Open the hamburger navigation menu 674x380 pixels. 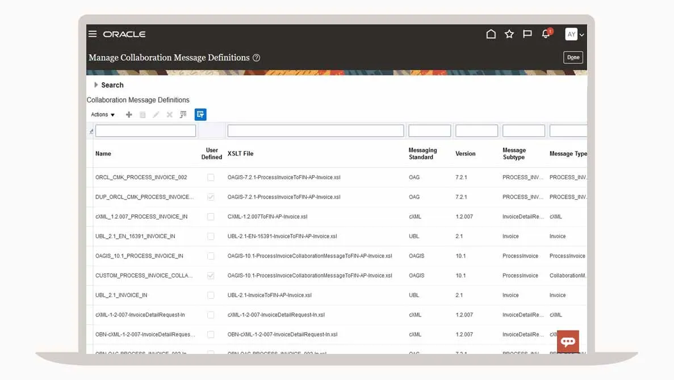(93, 34)
